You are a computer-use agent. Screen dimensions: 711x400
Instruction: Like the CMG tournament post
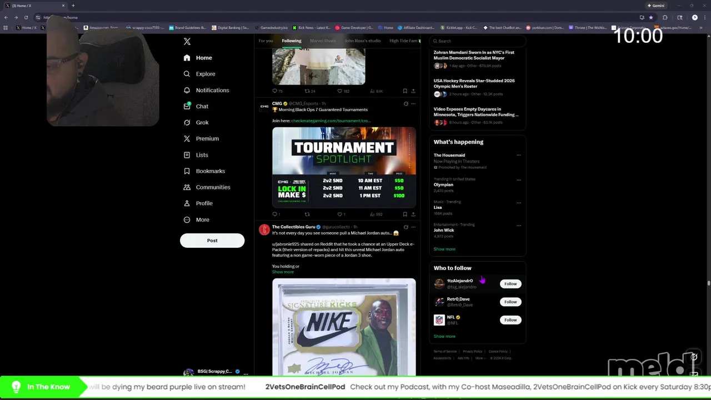click(x=341, y=214)
